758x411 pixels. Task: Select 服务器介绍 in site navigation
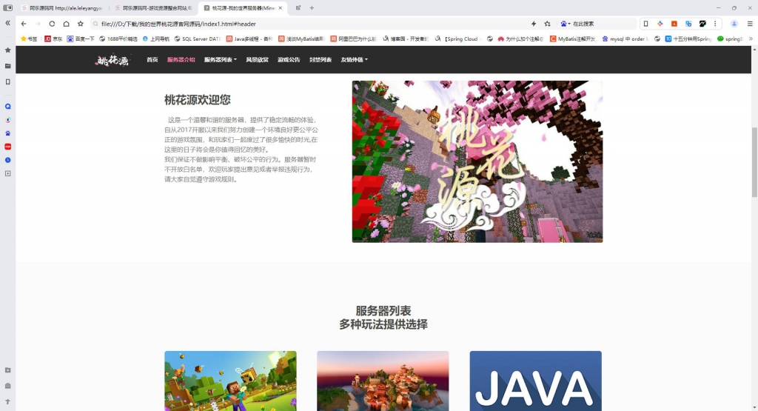pos(181,59)
